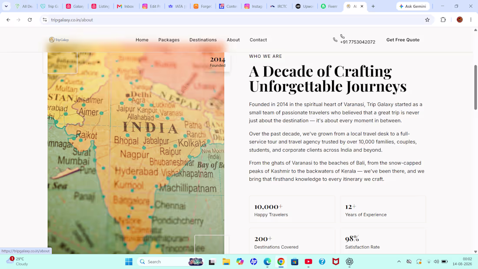The height and width of the screenshot is (269, 478).
Task: Bookmark this page with the star icon
Action: coord(427,20)
